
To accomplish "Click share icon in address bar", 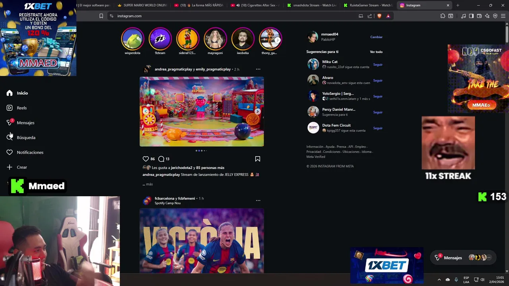I will click(370, 16).
